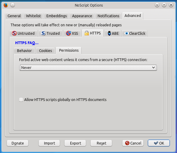The width and height of the screenshot is (177, 153).
Task: Click the dropdown arrow on the Never combo box
Action: [153, 67]
